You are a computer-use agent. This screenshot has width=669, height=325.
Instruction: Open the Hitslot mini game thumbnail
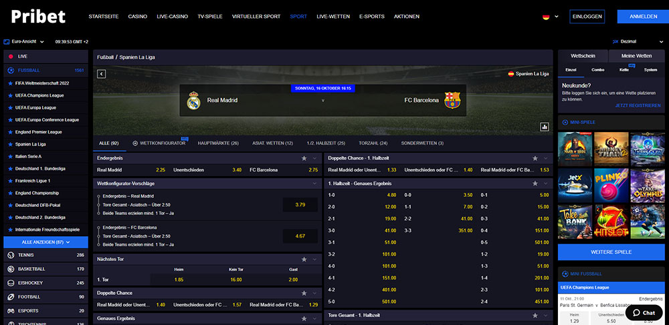611,222
